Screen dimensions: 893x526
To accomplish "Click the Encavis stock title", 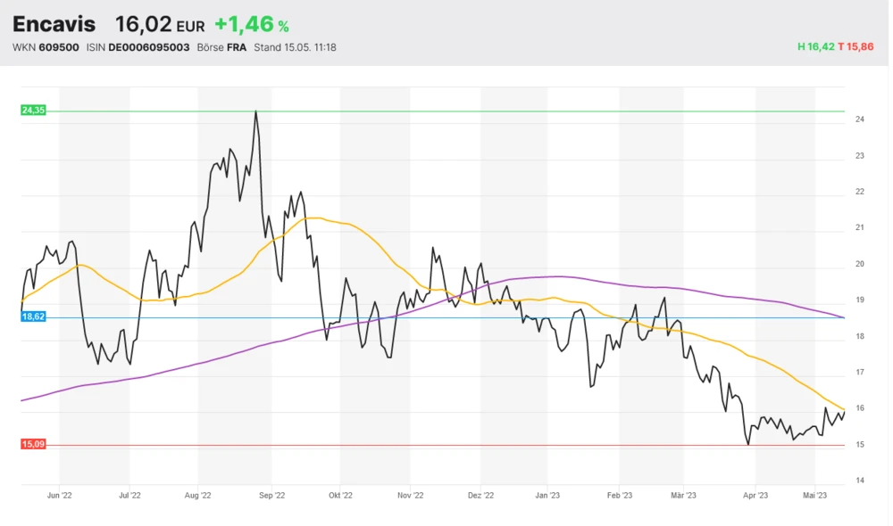I will pyautogui.click(x=54, y=25).
